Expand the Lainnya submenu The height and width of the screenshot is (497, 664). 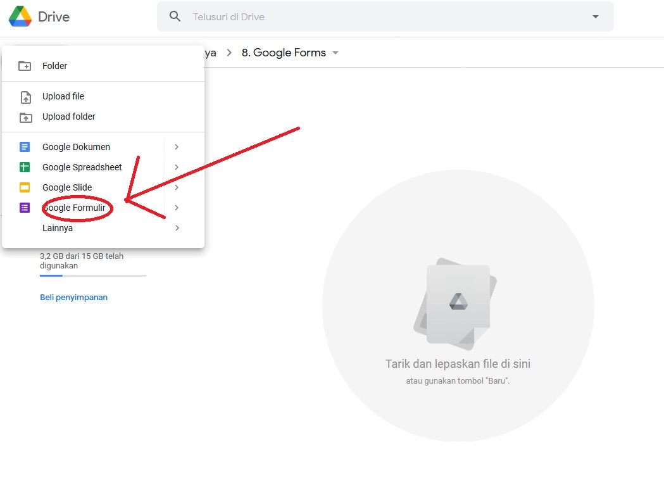(177, 227)
